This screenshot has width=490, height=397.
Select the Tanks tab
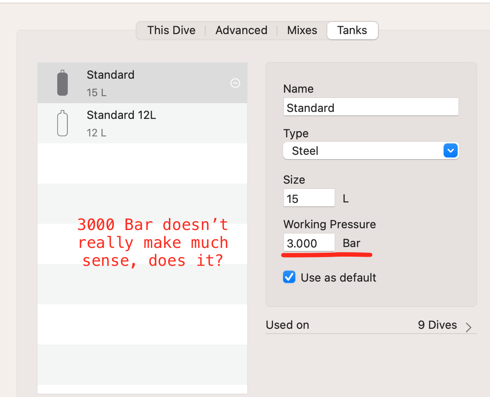[352, 30]
